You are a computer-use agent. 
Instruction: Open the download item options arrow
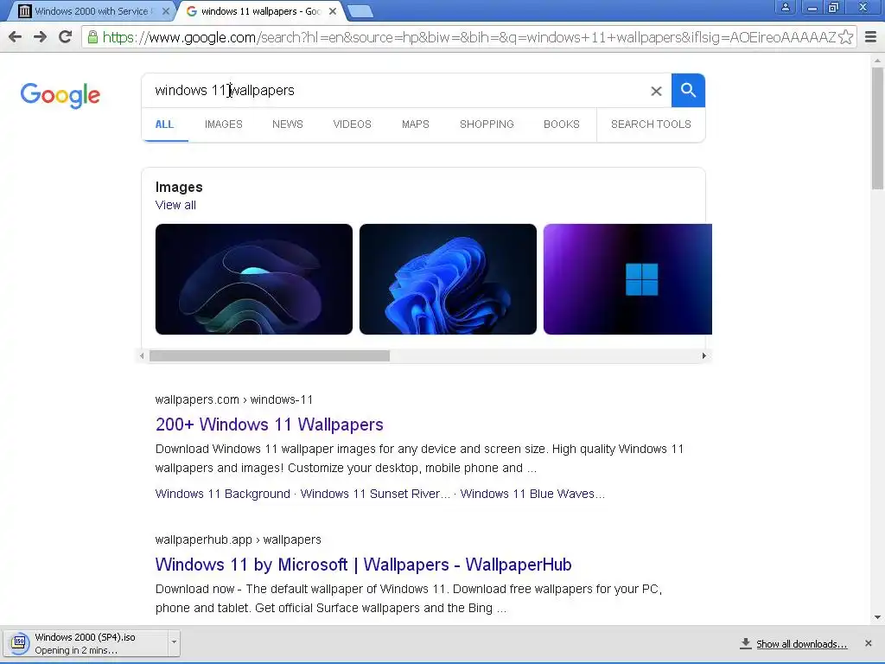coord(174,642)
